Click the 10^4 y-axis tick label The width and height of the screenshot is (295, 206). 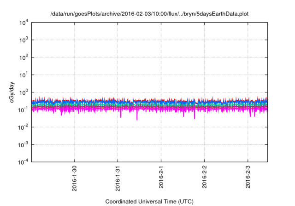[x=24, y=23]
